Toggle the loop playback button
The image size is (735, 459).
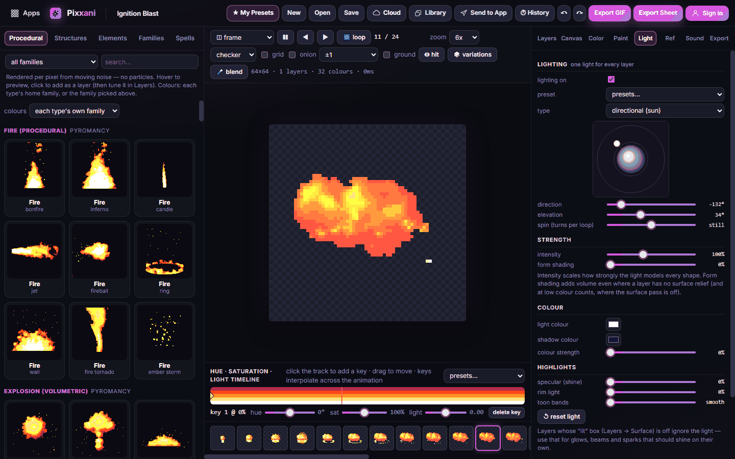(354, 37)
